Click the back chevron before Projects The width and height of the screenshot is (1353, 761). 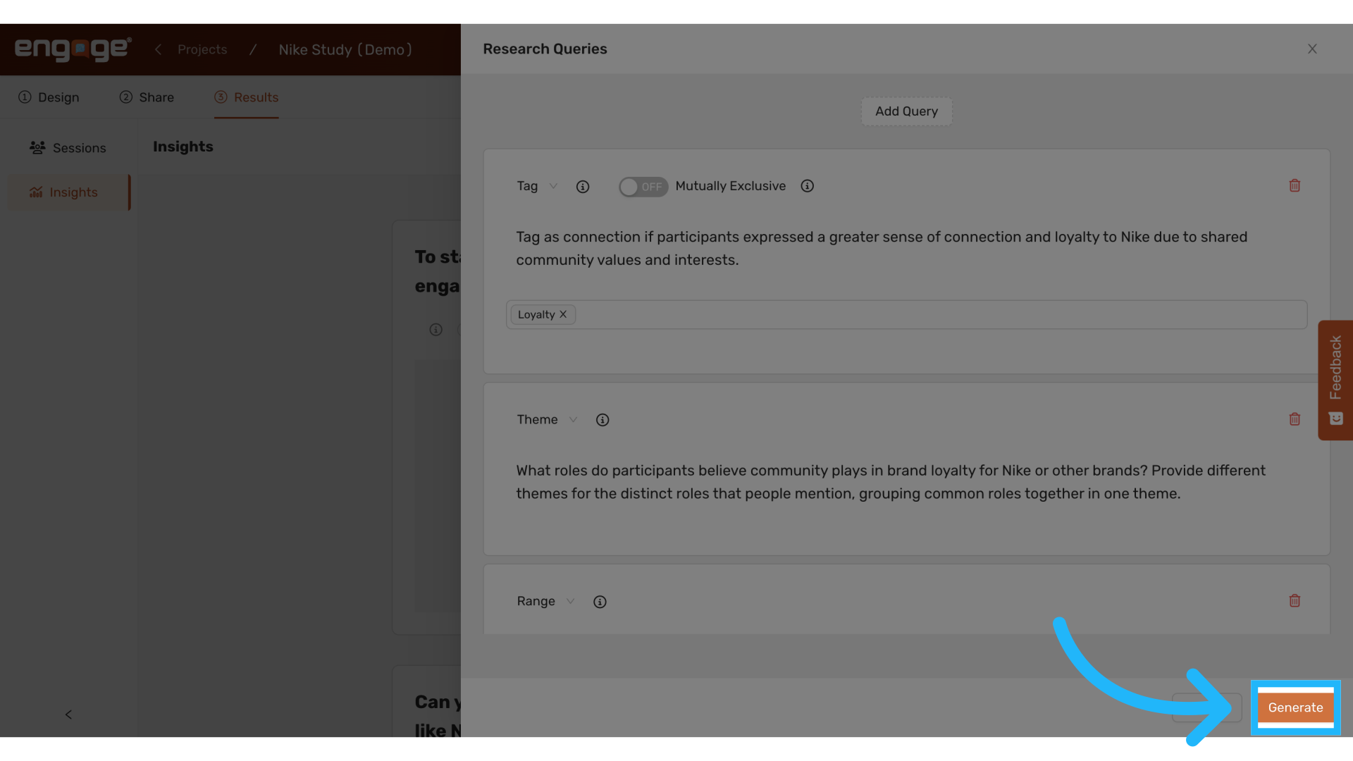point(158,49)
